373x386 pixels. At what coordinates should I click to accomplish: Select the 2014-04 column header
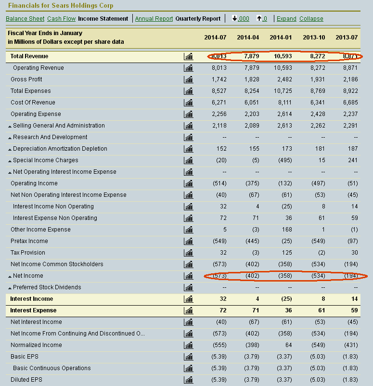[x=248, y=38]
